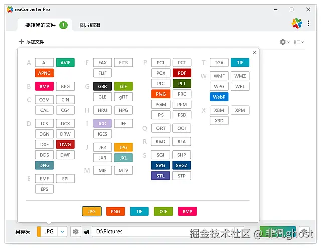Click the gear settings icon beside JPG dropdown
Screen dimensions: 321x248
tap(76, 231)
